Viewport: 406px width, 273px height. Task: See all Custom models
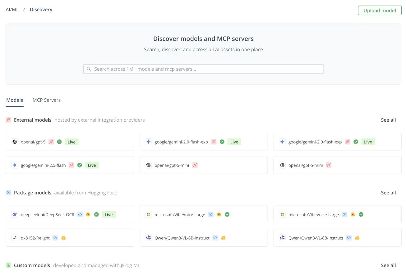[388, 265]
